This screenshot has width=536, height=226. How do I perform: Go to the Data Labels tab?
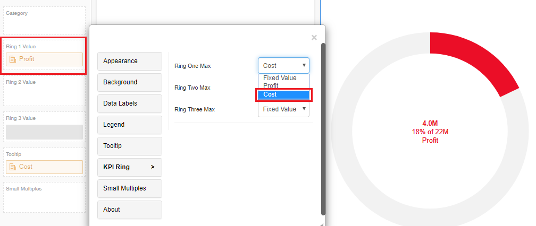coord(129,103)
